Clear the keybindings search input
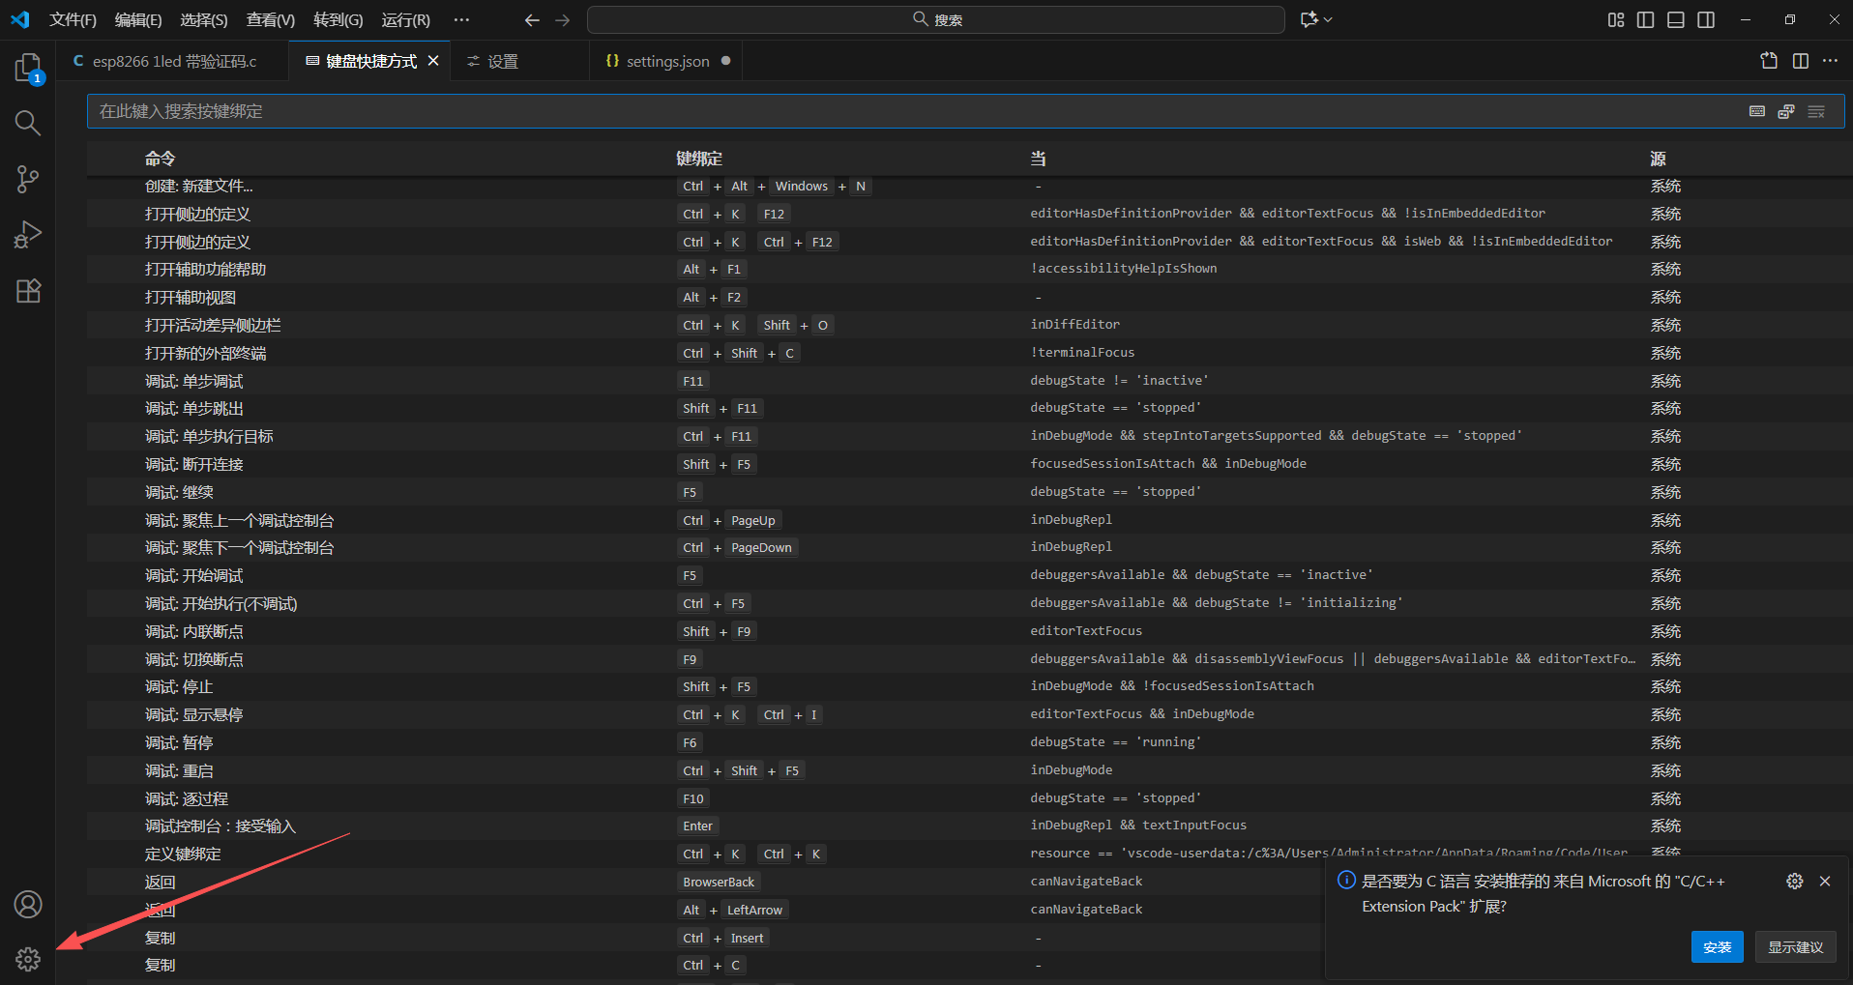 tap(1816, 112)
